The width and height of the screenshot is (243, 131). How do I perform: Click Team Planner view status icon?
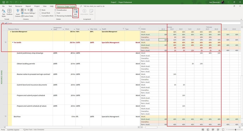click(213, 130)
